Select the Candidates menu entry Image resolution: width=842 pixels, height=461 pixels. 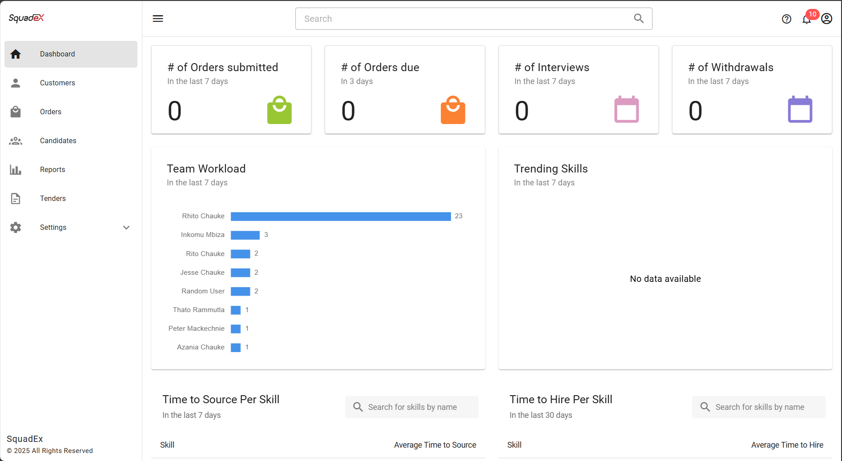tap(58, 140)
